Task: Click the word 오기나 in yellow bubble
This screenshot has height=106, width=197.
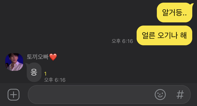Action: pos(168,35)
